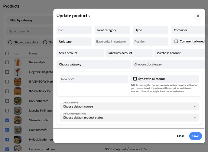The height and width of the screenshot is (152, 208).
Task: Click the Save button
Action: pyautogui.click(x=196, y=136)
